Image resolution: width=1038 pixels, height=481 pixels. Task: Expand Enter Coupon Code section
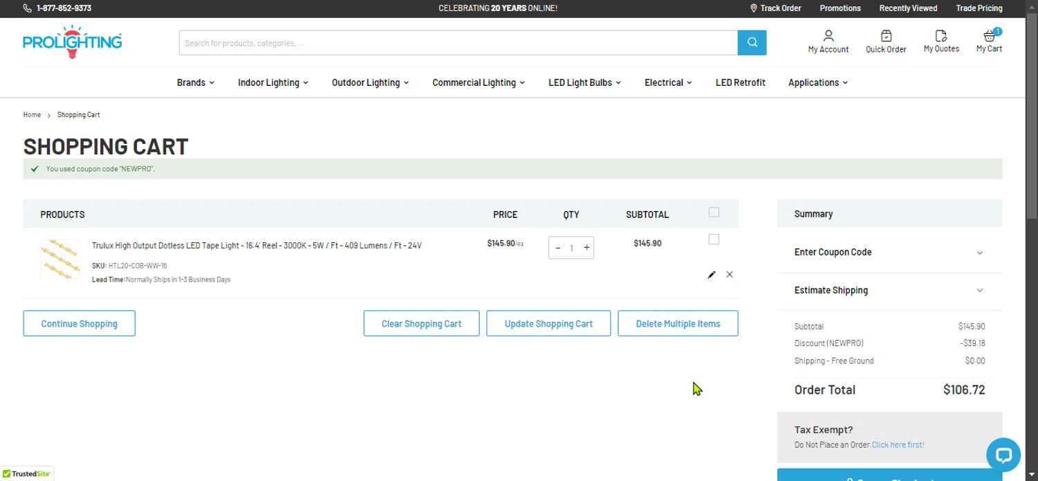pos(889,253)
